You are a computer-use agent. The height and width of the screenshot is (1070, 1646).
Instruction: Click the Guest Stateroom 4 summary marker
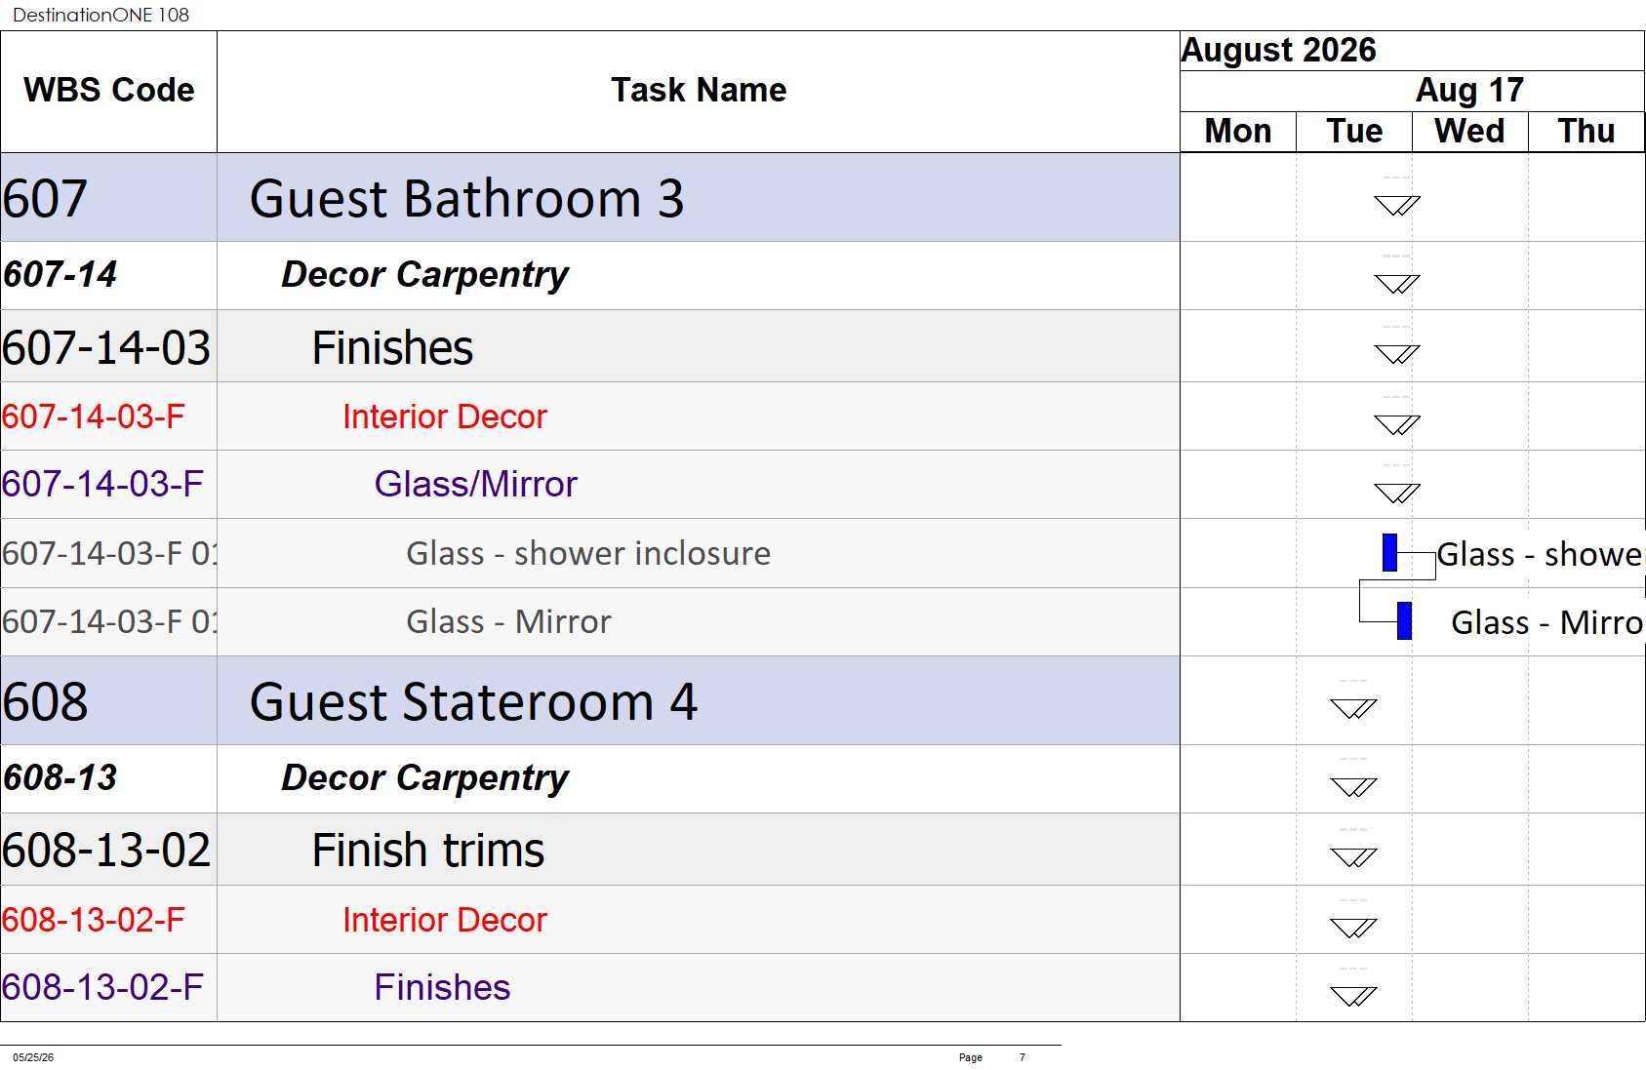click(x=1353, y=708)
